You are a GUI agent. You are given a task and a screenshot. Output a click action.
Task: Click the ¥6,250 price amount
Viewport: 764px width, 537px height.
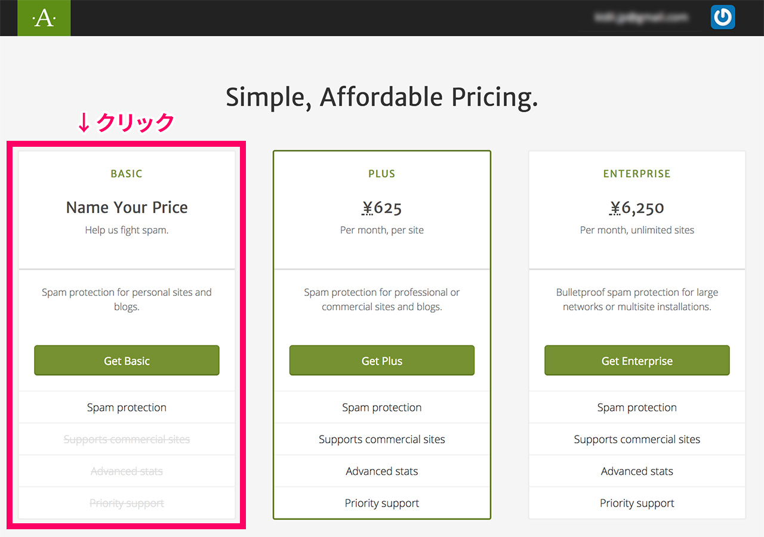[637, 208]
